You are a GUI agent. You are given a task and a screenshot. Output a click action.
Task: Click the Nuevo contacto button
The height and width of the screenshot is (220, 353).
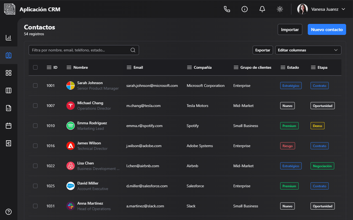327,29
